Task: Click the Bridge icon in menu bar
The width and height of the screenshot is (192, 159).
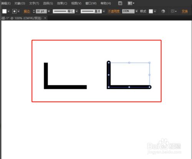Action: (120, 3)
